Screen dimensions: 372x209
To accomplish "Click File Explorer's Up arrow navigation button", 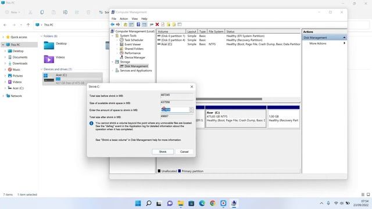I will tap(28, 24).
